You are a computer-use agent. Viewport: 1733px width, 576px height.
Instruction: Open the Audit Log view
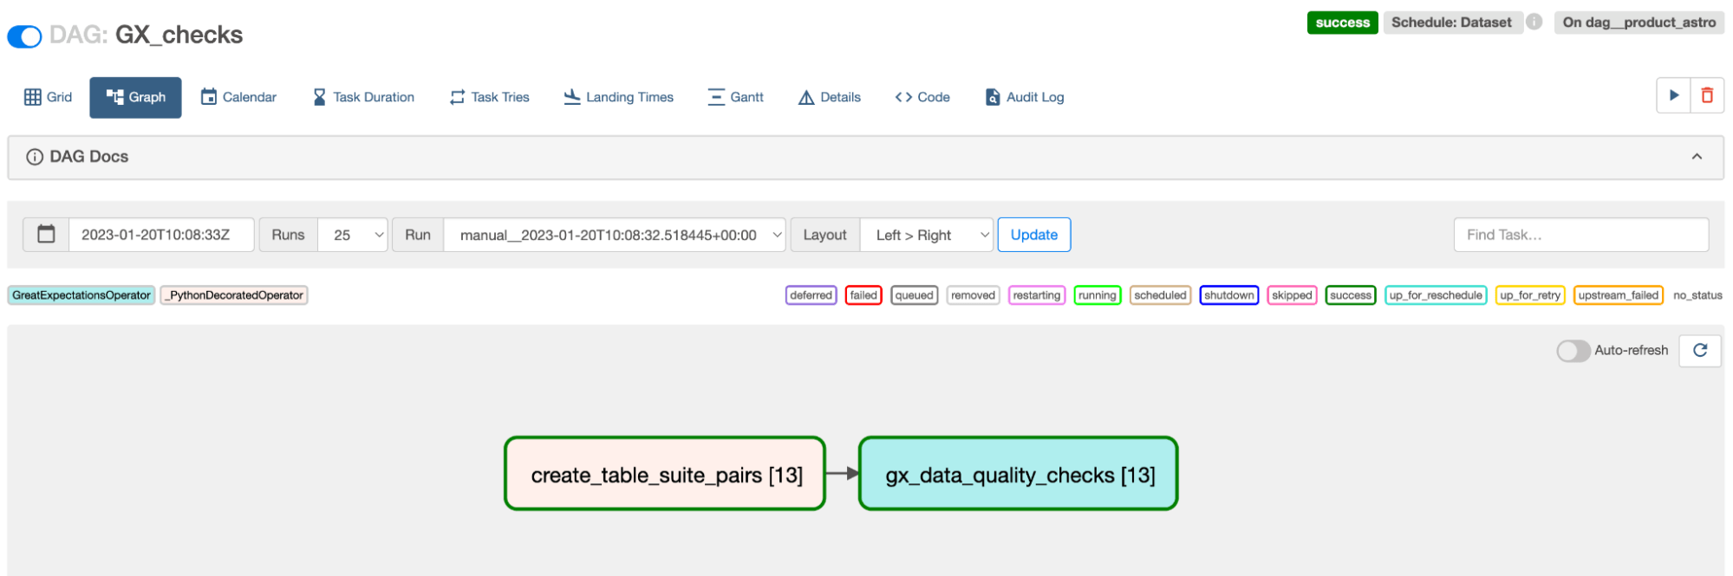coord(1024,97)
